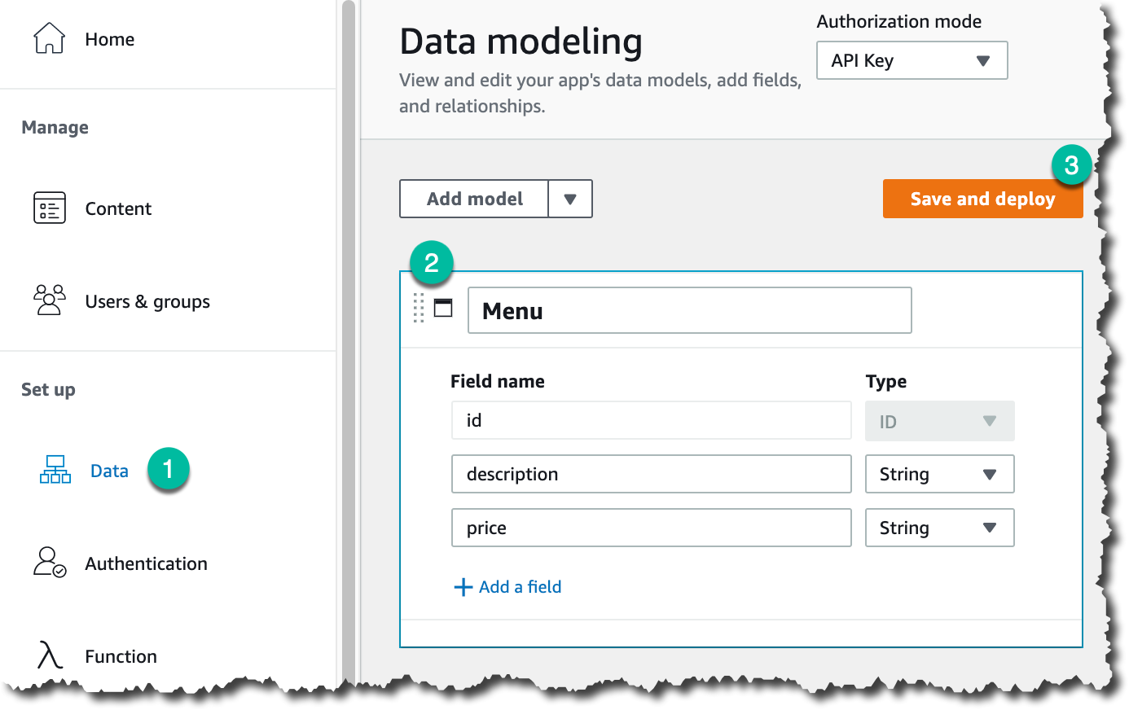The height and width of the screenshot is (710, 1129).
Task: Click the plus icon for Add a field
Action: (x=463, y=587)
